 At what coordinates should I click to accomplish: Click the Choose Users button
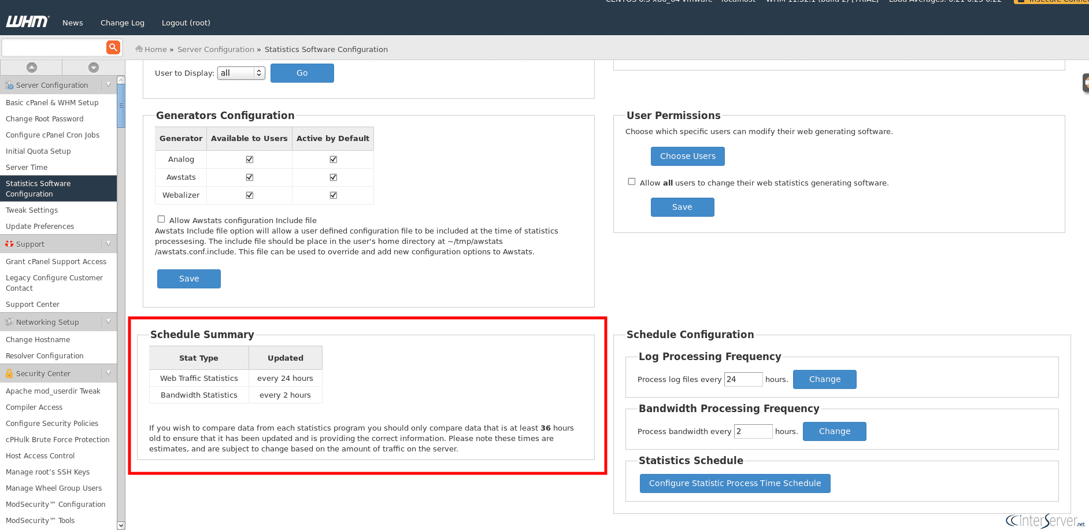(687, 156)
